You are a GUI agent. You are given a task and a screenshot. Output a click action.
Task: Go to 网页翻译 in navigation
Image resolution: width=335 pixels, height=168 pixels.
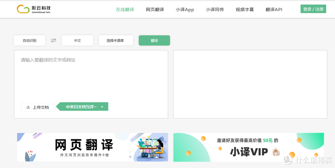[155, 10]
